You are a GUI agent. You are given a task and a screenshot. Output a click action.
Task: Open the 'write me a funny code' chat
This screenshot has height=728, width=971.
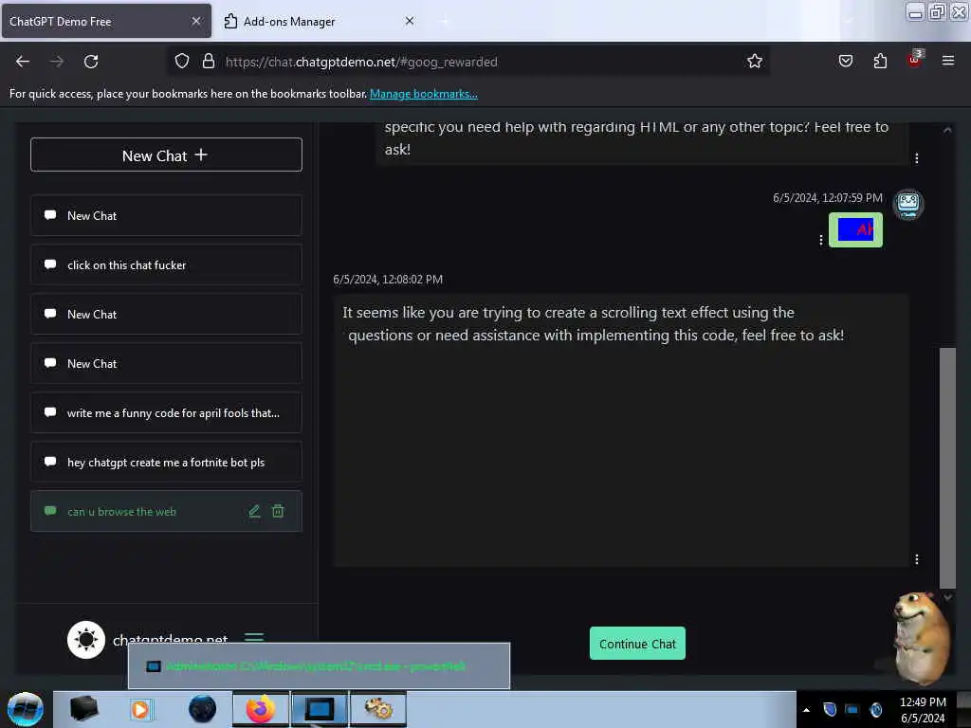[166, 413]
